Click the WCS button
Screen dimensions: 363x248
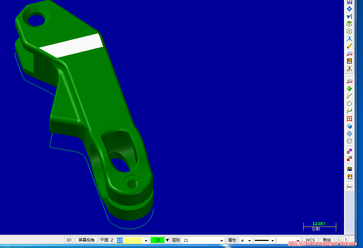pyautogui.click(x=310, y=240)
